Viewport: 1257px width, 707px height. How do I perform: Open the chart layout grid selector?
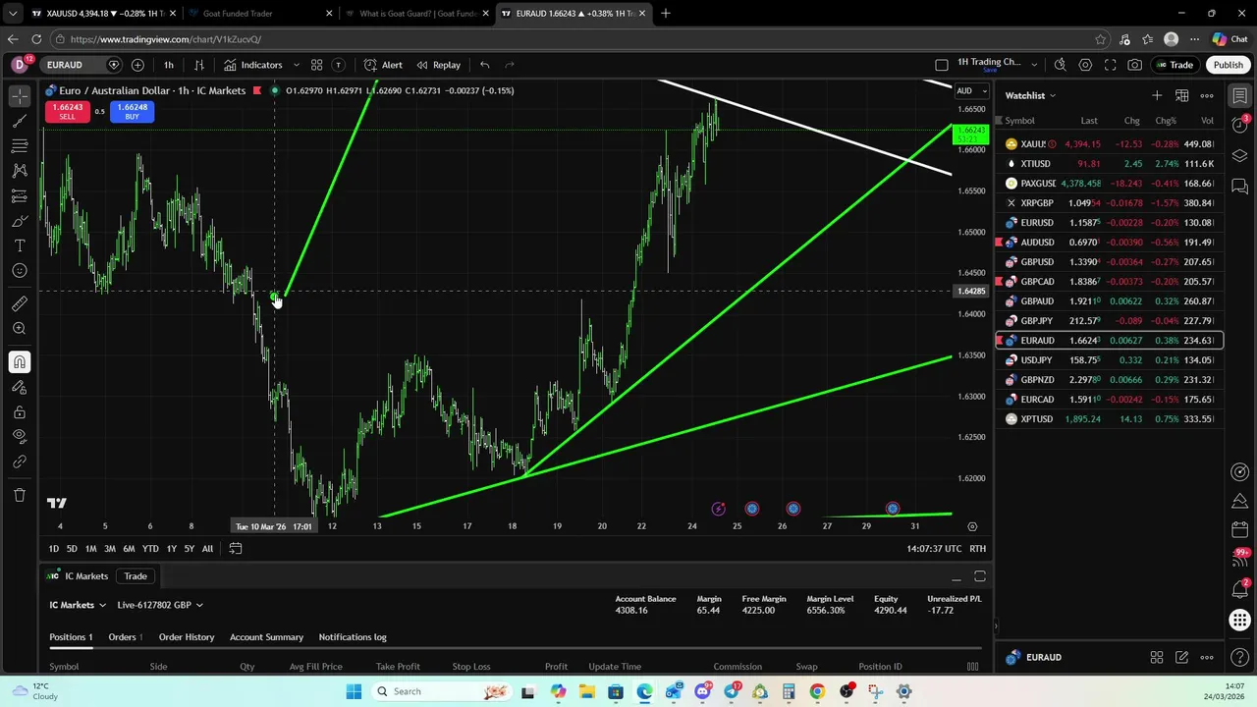(316, 65)
